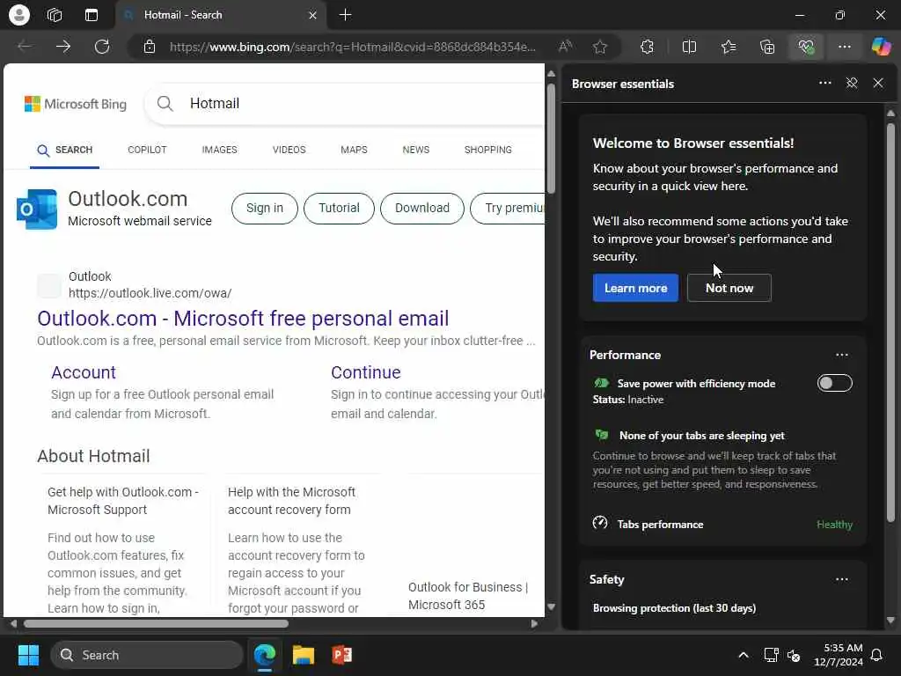Click the taskbar Search box

click(147, 655)
